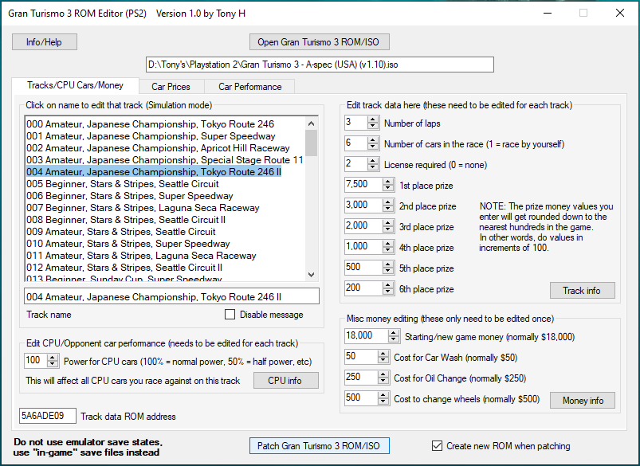Select 007 Laguna Seca Raceway track
Screen dimensions: 640x466
142,208
